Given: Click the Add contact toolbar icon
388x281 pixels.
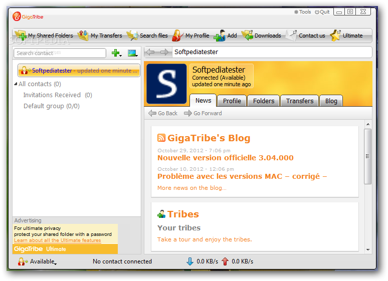Looking at the screenshot, I should (219, 36).
